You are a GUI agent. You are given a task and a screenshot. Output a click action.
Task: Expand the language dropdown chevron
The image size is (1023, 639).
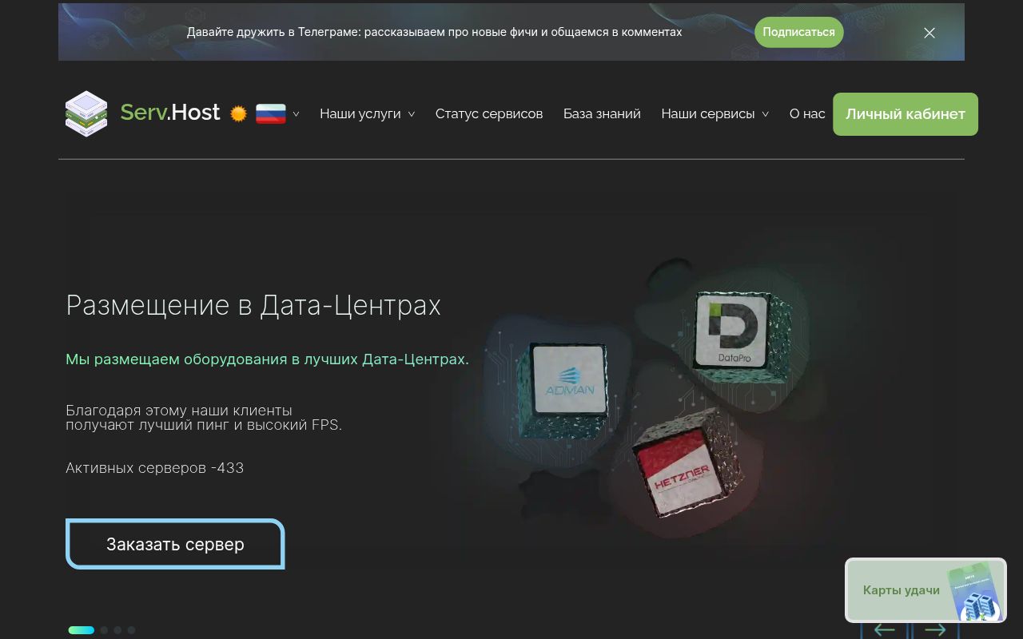296,114
